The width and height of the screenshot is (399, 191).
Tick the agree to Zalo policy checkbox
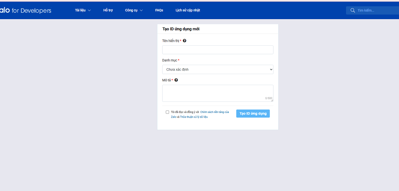(167, 112)
